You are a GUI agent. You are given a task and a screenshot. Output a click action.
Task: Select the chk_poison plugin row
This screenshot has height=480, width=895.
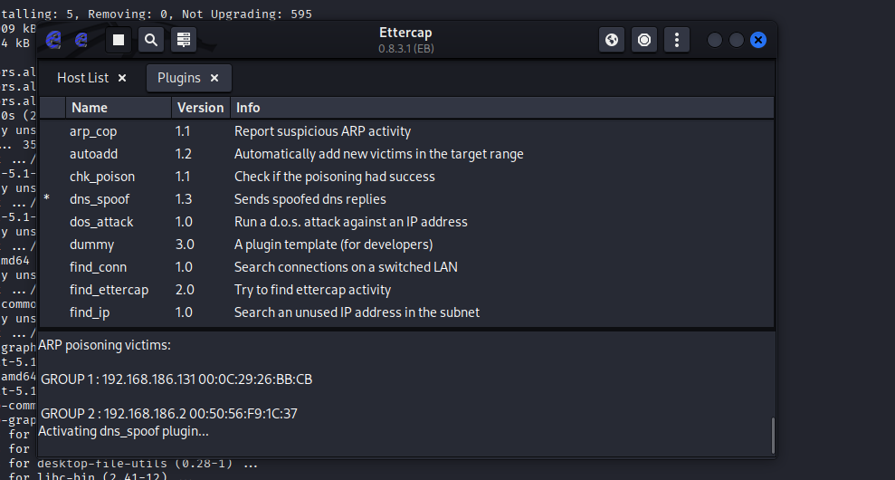pos(101,177)
